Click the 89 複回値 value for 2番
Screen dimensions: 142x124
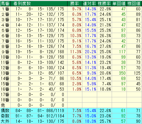(138, 14)
